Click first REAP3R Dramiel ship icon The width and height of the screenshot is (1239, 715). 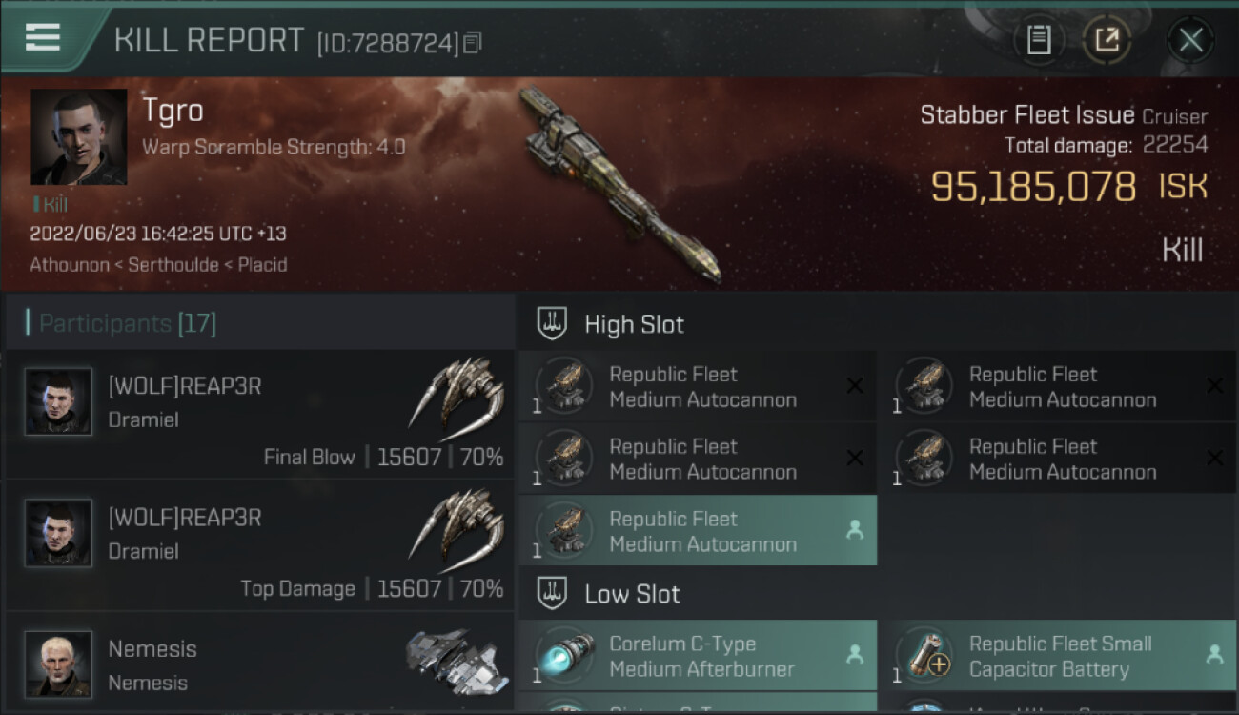point(457,393)
